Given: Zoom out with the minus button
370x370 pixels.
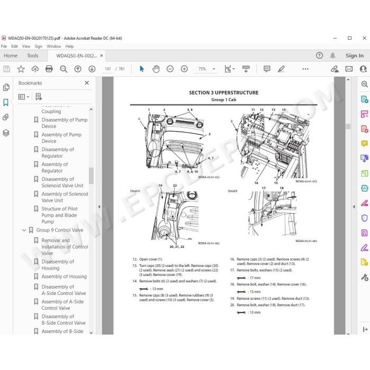Looking at the screenshot, I should click(x=170, y=69).
